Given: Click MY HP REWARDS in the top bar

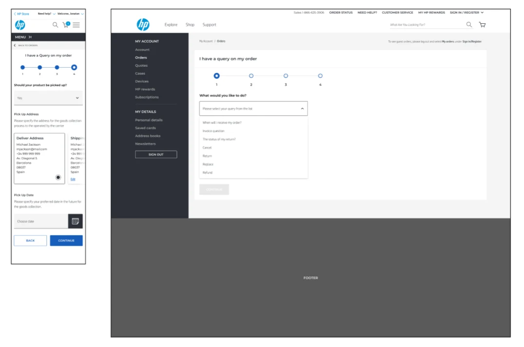Looking at the screenshot, I should coord(431,13).
